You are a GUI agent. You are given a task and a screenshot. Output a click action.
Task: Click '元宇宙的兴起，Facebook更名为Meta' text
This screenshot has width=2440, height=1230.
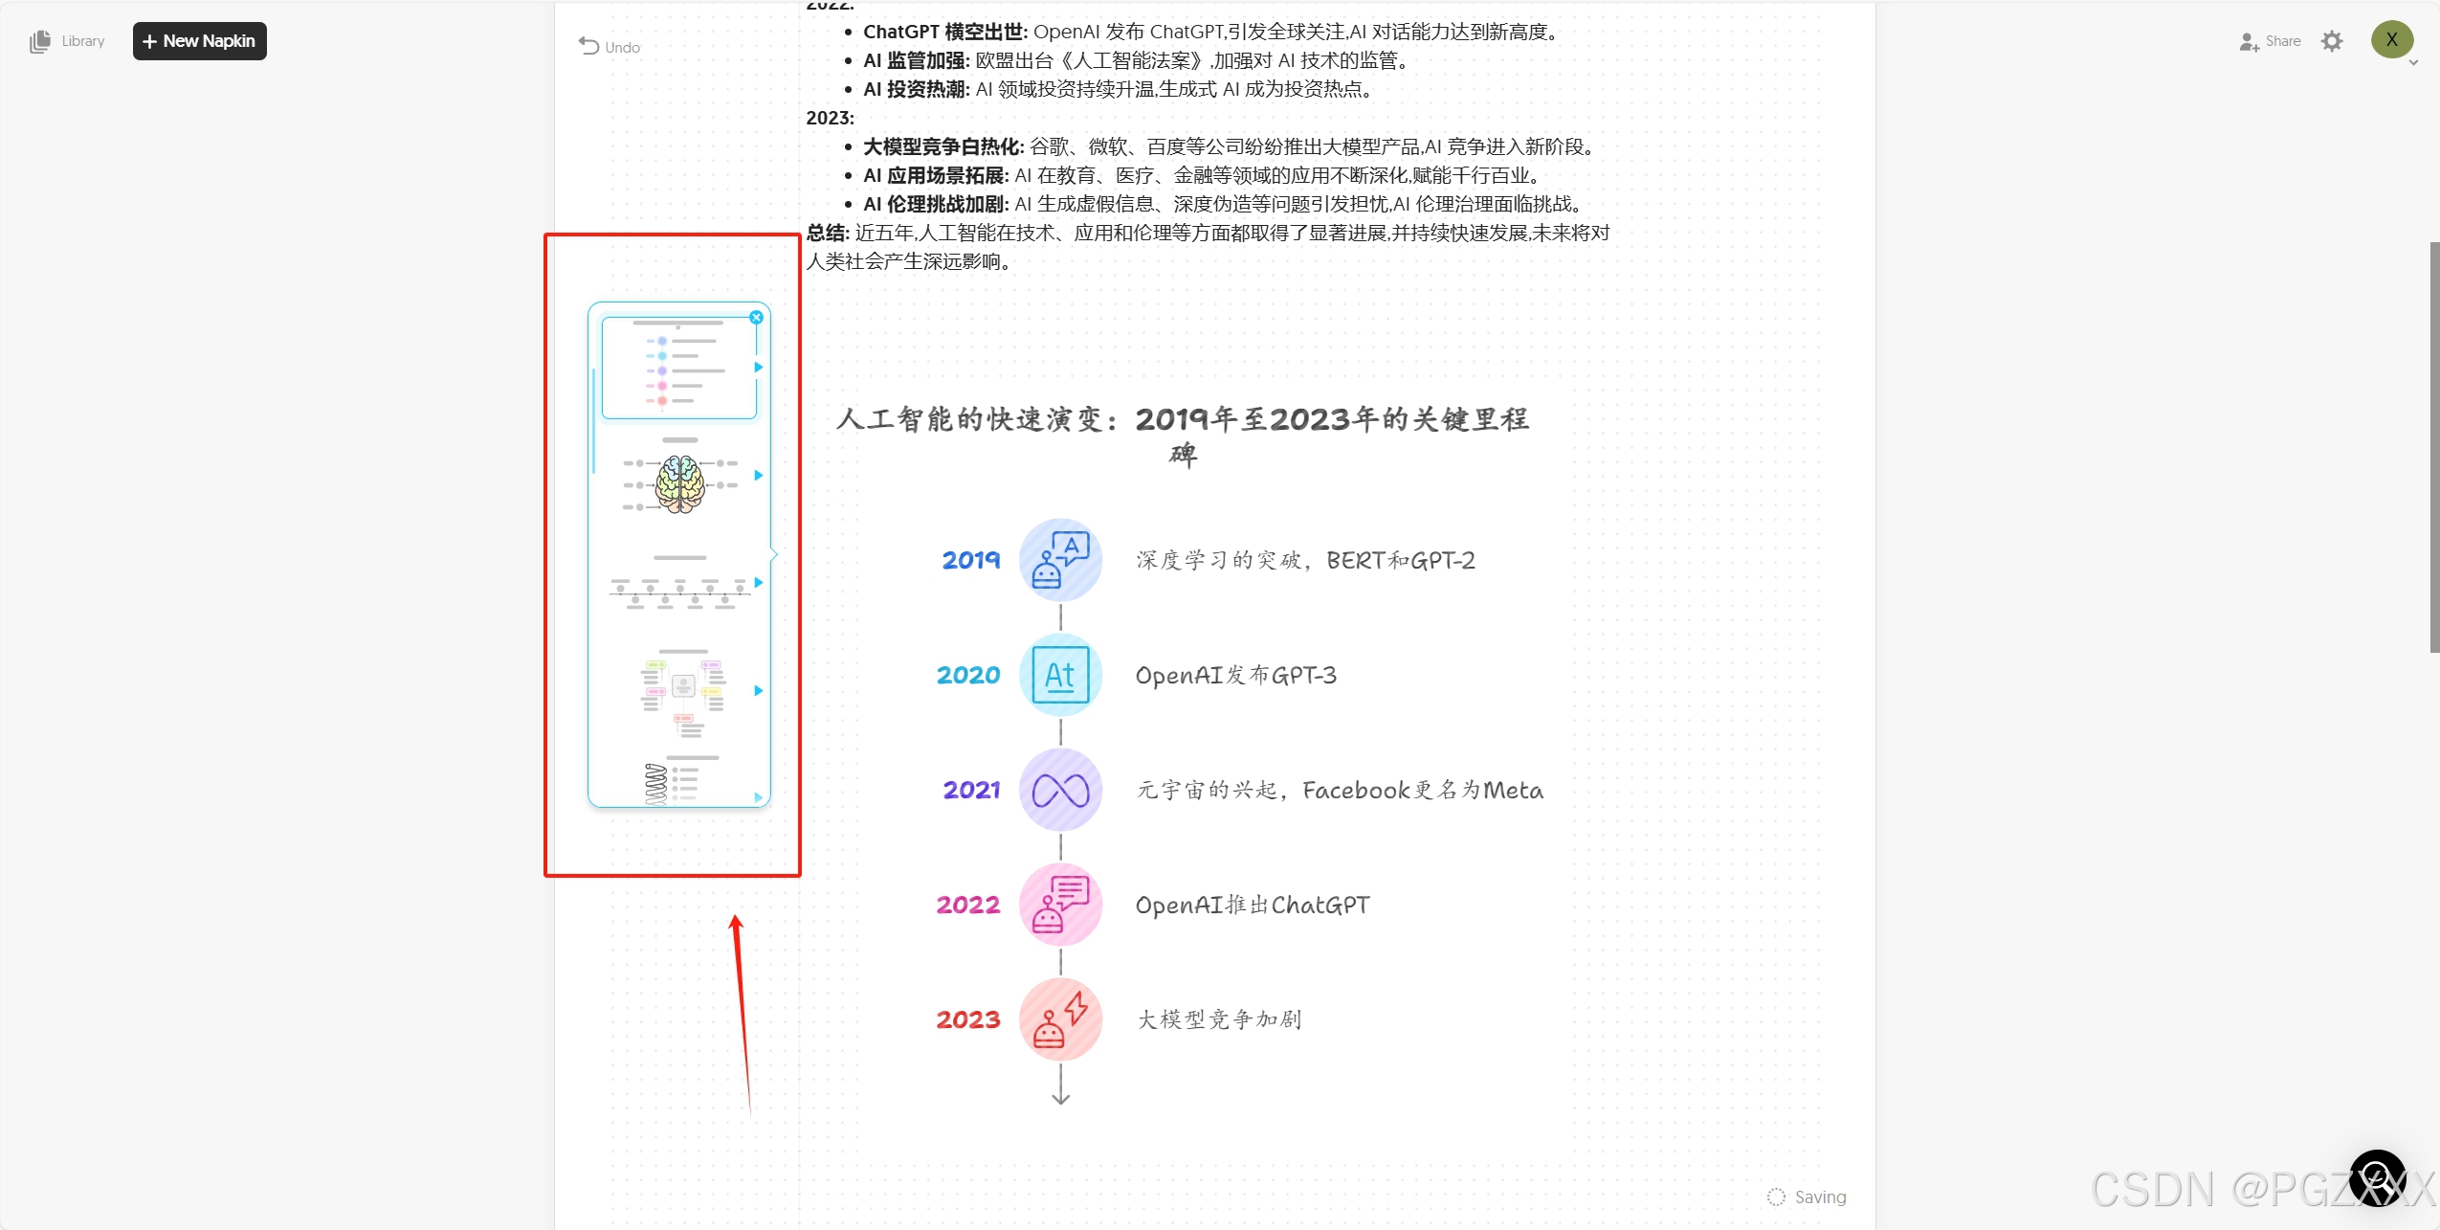(1340, 790)
